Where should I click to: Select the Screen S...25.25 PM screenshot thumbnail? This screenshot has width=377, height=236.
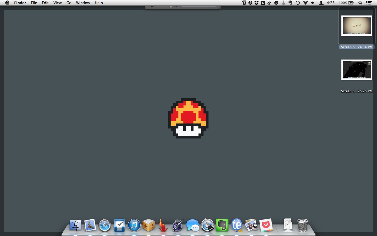357,69
